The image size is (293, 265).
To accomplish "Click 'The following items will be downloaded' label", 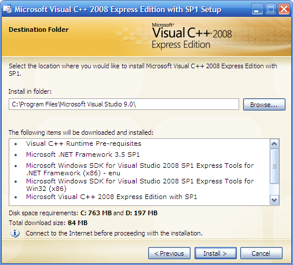I will point(81,132).
